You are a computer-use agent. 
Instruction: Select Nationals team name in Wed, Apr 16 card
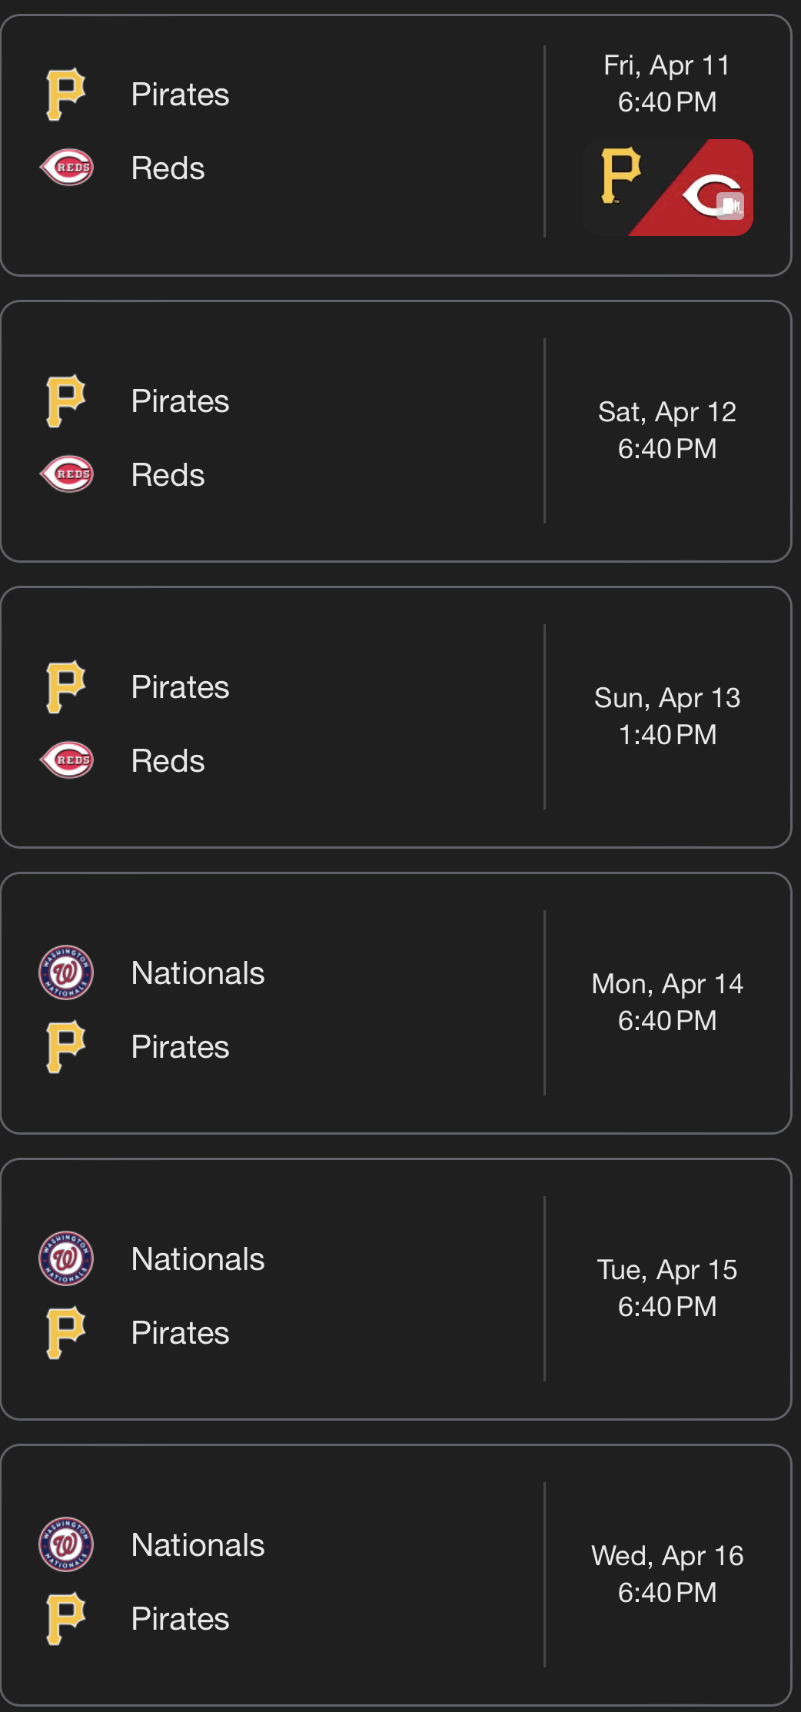pyautogui.click(x=198, y=1545)
